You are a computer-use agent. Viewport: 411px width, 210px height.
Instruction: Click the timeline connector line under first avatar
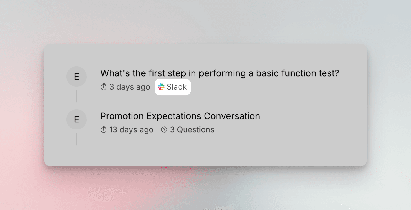[77, 96]
